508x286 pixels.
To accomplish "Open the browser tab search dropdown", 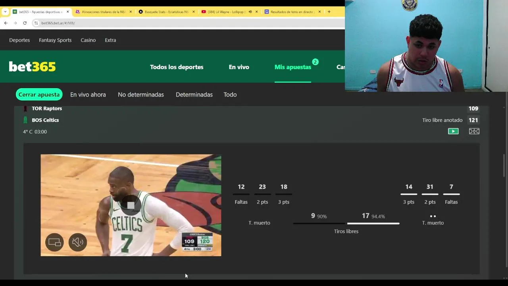I will point(5,12).
